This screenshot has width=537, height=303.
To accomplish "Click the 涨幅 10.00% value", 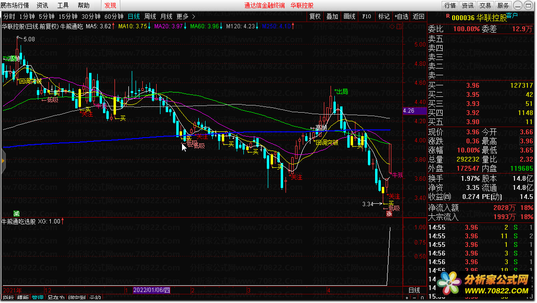I will [468, 150].
